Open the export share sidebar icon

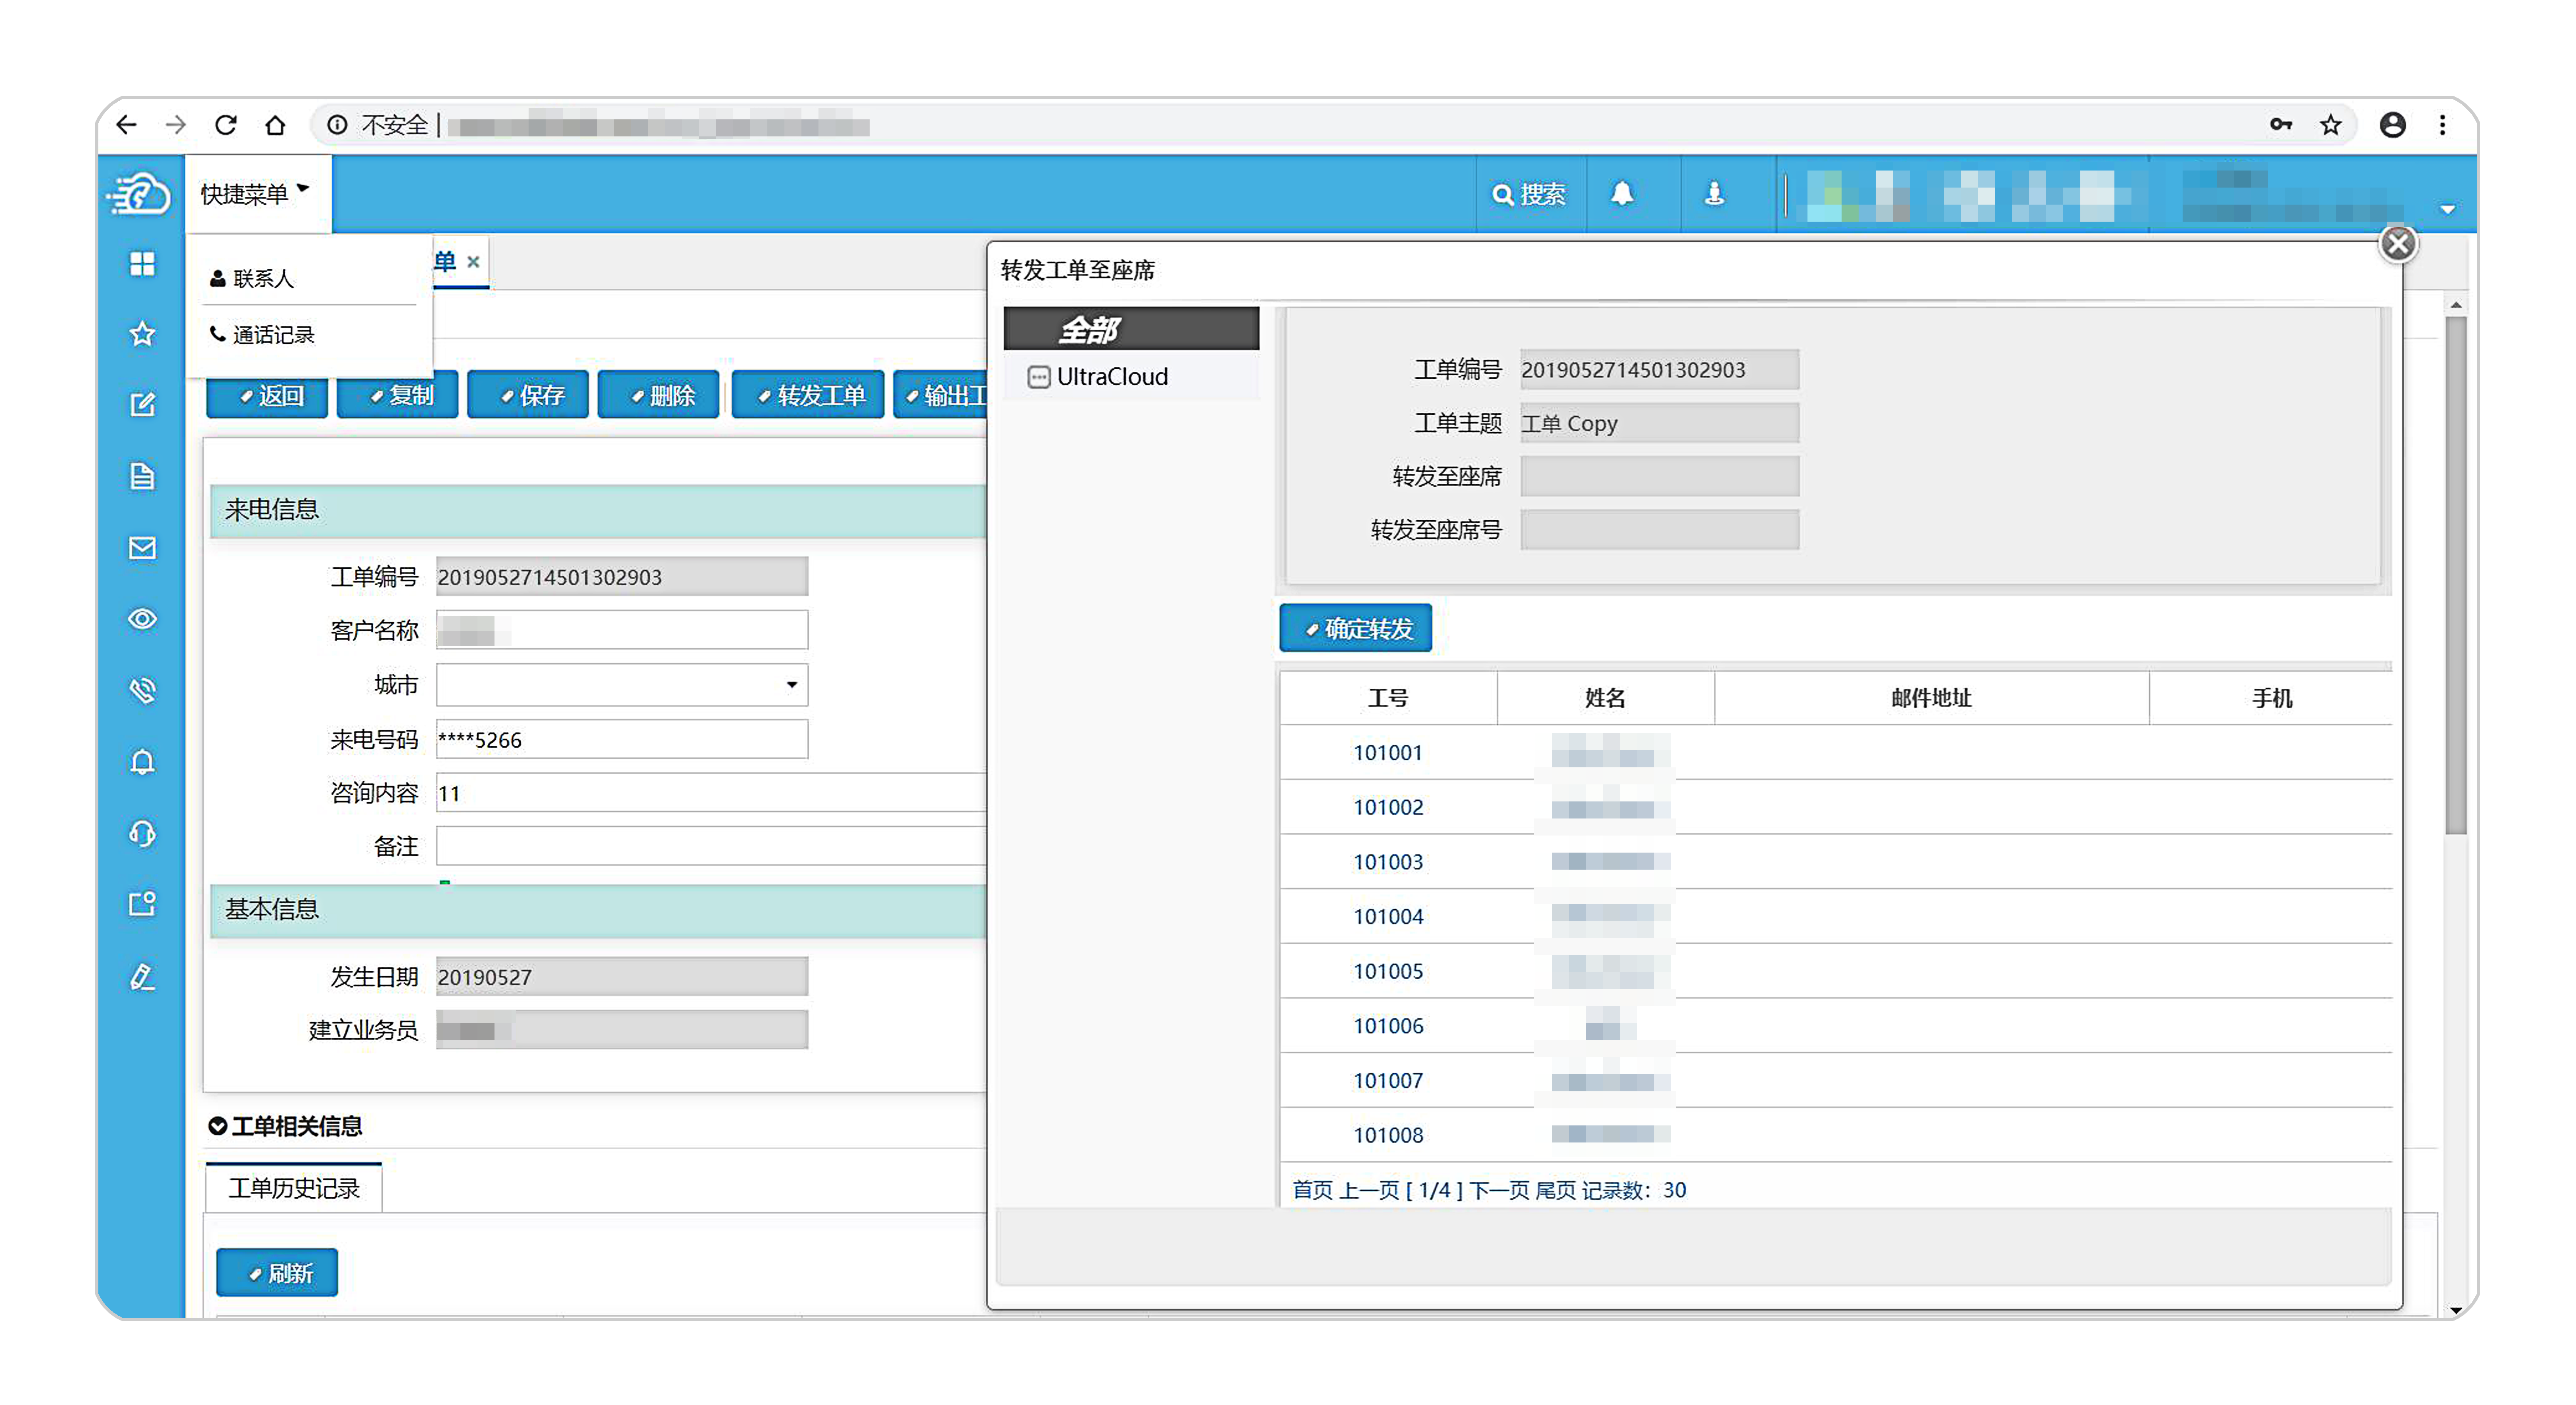point(142,905)
